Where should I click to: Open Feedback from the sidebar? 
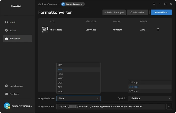pyautogui.click(x=17, y=94)
